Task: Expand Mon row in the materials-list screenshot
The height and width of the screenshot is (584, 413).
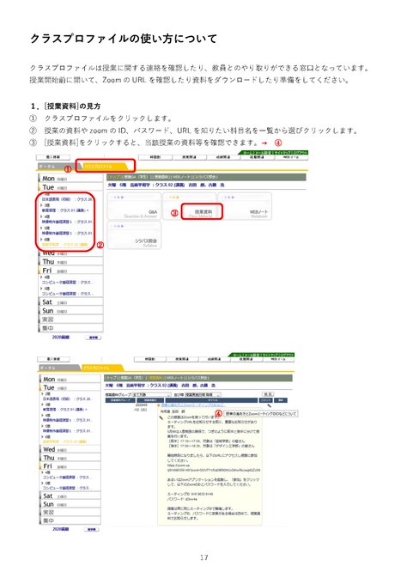Action: pos(70,379)
